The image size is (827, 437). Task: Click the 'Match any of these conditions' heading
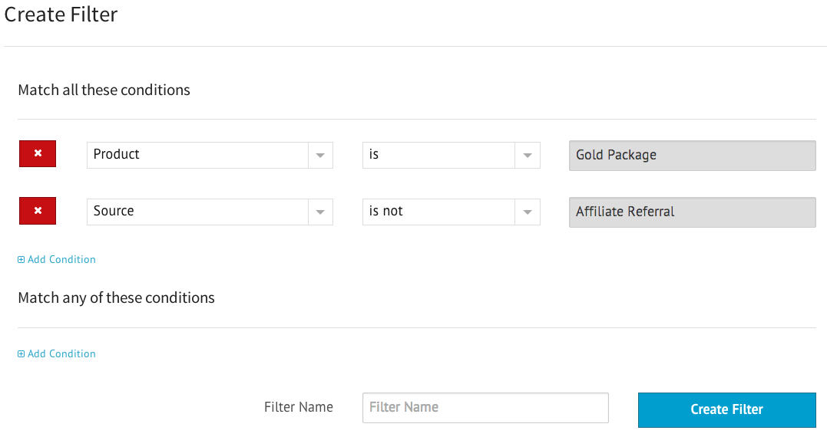116,298
